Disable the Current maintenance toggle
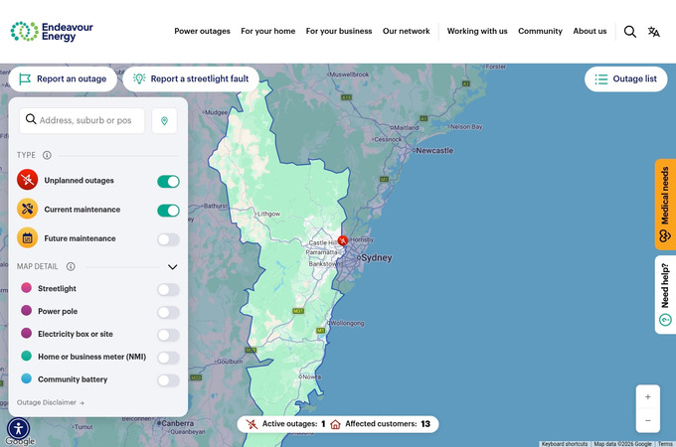 (x=168, y=211)
